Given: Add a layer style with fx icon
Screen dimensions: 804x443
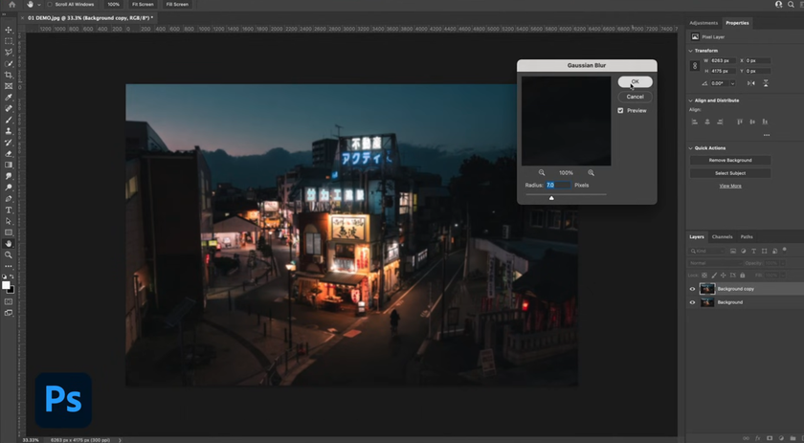Looking at the screenshot, I should coord(757,438).
